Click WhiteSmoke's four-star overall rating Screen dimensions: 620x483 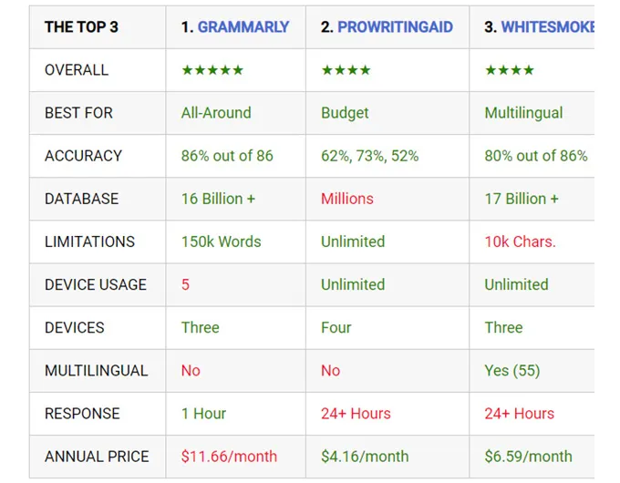[510, 70]
